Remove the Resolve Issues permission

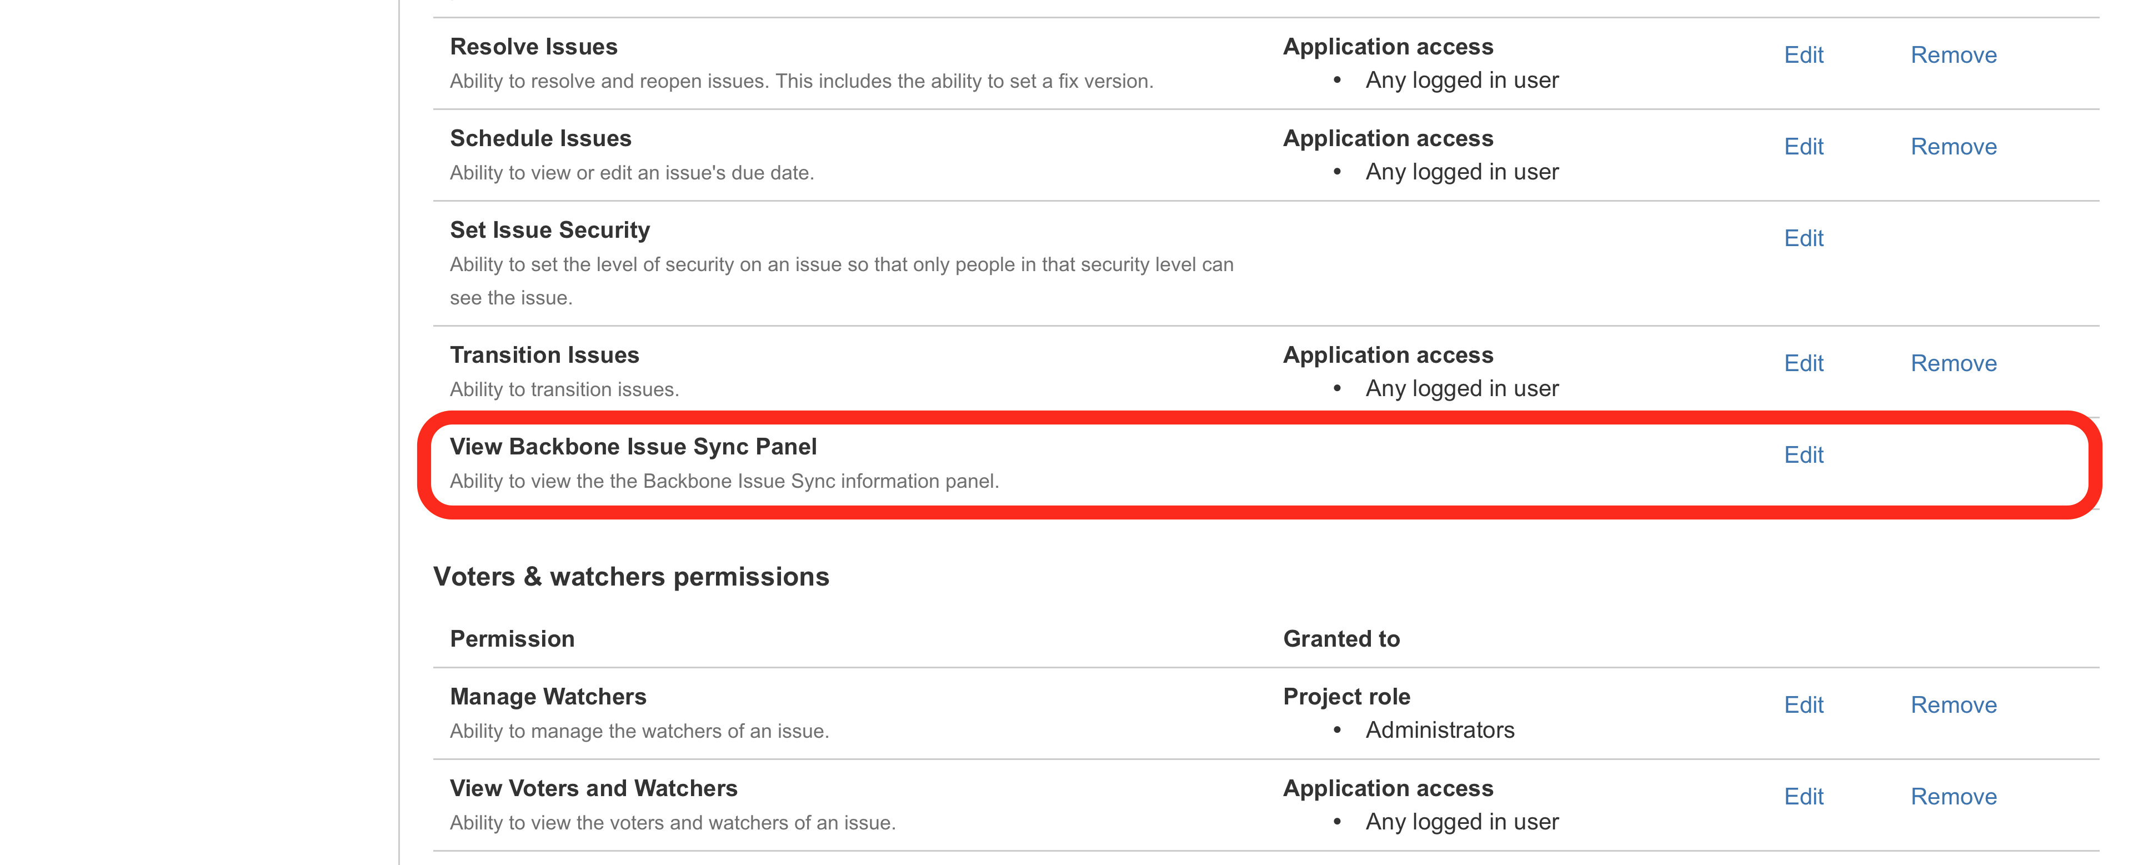(x=1954, y=54)
